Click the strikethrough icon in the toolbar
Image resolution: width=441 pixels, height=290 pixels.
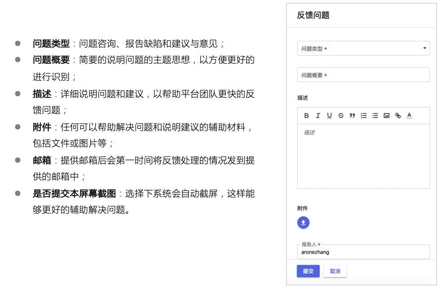(x=340, y=115)
